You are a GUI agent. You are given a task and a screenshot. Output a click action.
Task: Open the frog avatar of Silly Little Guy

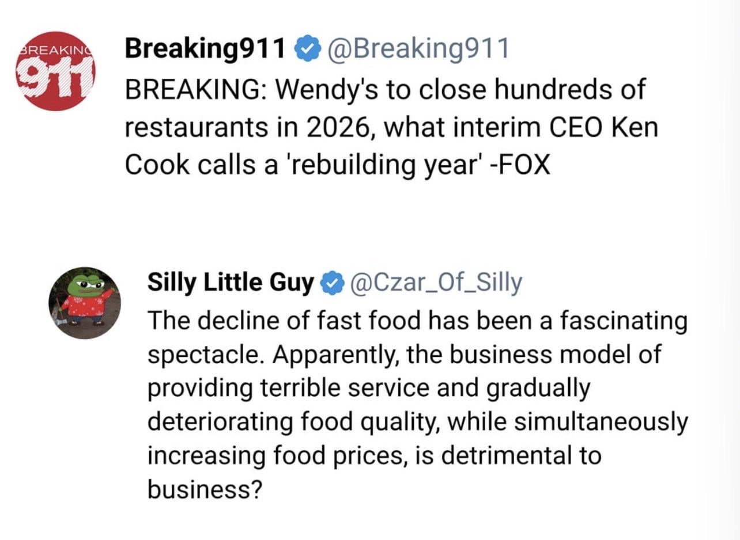tap(85, 303)
